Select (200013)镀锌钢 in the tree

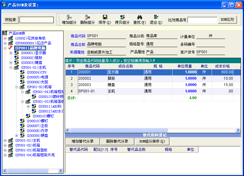[x=51, y=97]
